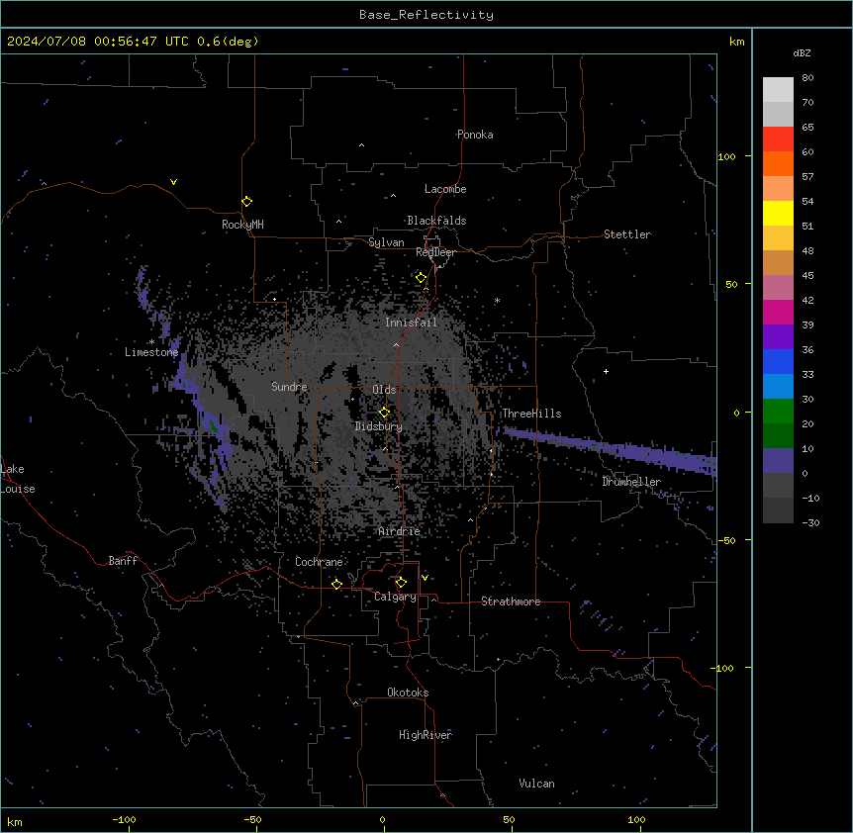
Task: Click the yellow 54 dBZ legend color
Action: 778,213
